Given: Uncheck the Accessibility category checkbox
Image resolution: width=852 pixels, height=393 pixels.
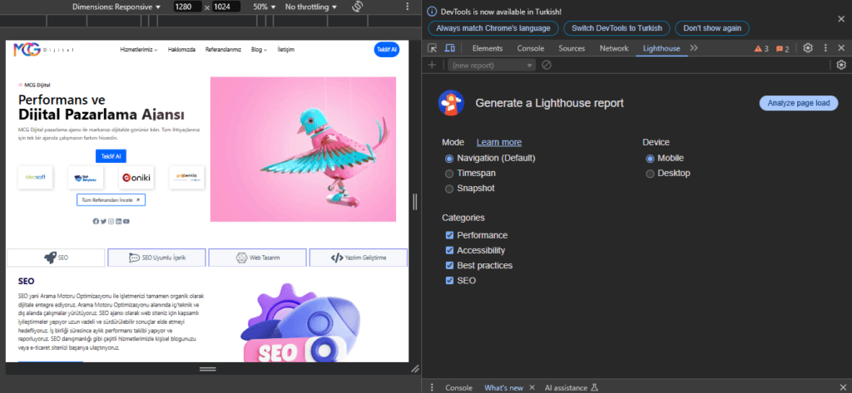Looking at the screenshot, I should tap(450, 250).
